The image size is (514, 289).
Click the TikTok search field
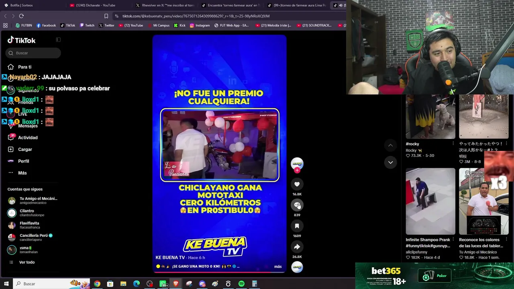pos(33,53)
